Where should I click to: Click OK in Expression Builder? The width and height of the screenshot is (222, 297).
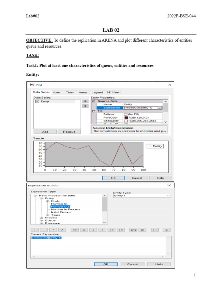[x=106, y=264]
